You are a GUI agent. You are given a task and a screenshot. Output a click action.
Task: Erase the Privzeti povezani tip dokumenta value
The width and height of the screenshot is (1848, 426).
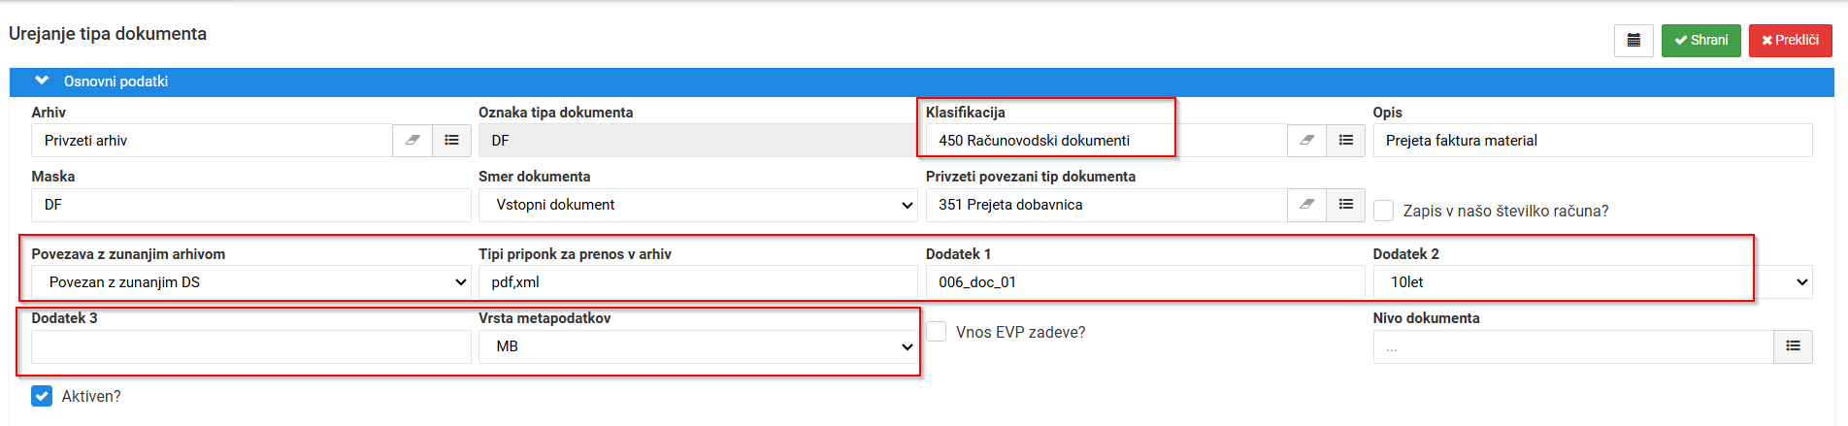1307,205
